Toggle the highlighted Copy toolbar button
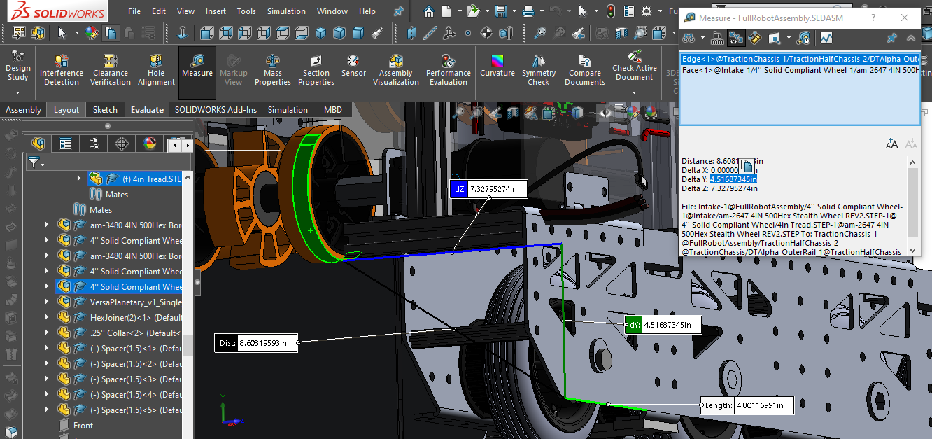This screenshot has width=932, height=439. [111, 32]
